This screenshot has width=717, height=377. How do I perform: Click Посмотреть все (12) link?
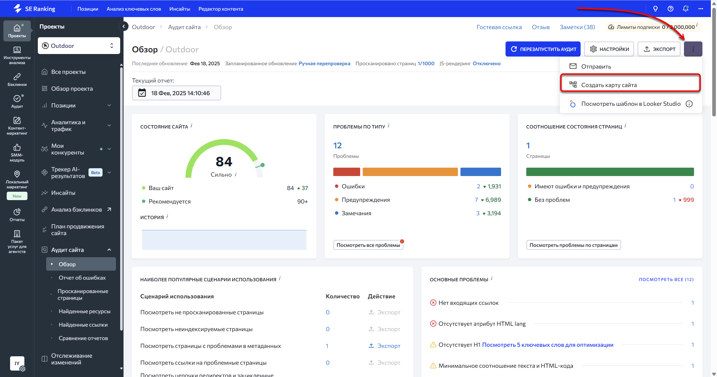666,279
